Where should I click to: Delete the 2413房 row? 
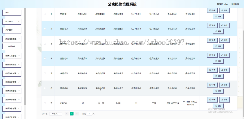pyautogui.click(x=218, y=106)
